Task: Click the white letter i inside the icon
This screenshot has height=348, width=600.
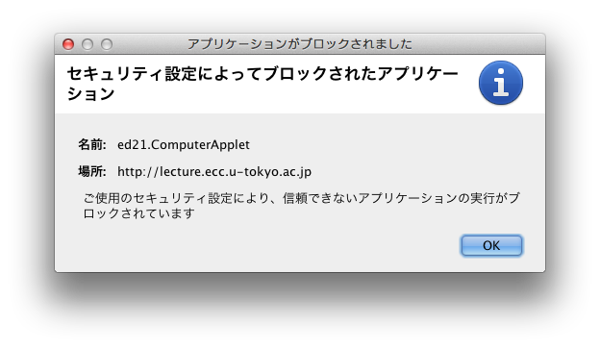Action: [501, 85]
